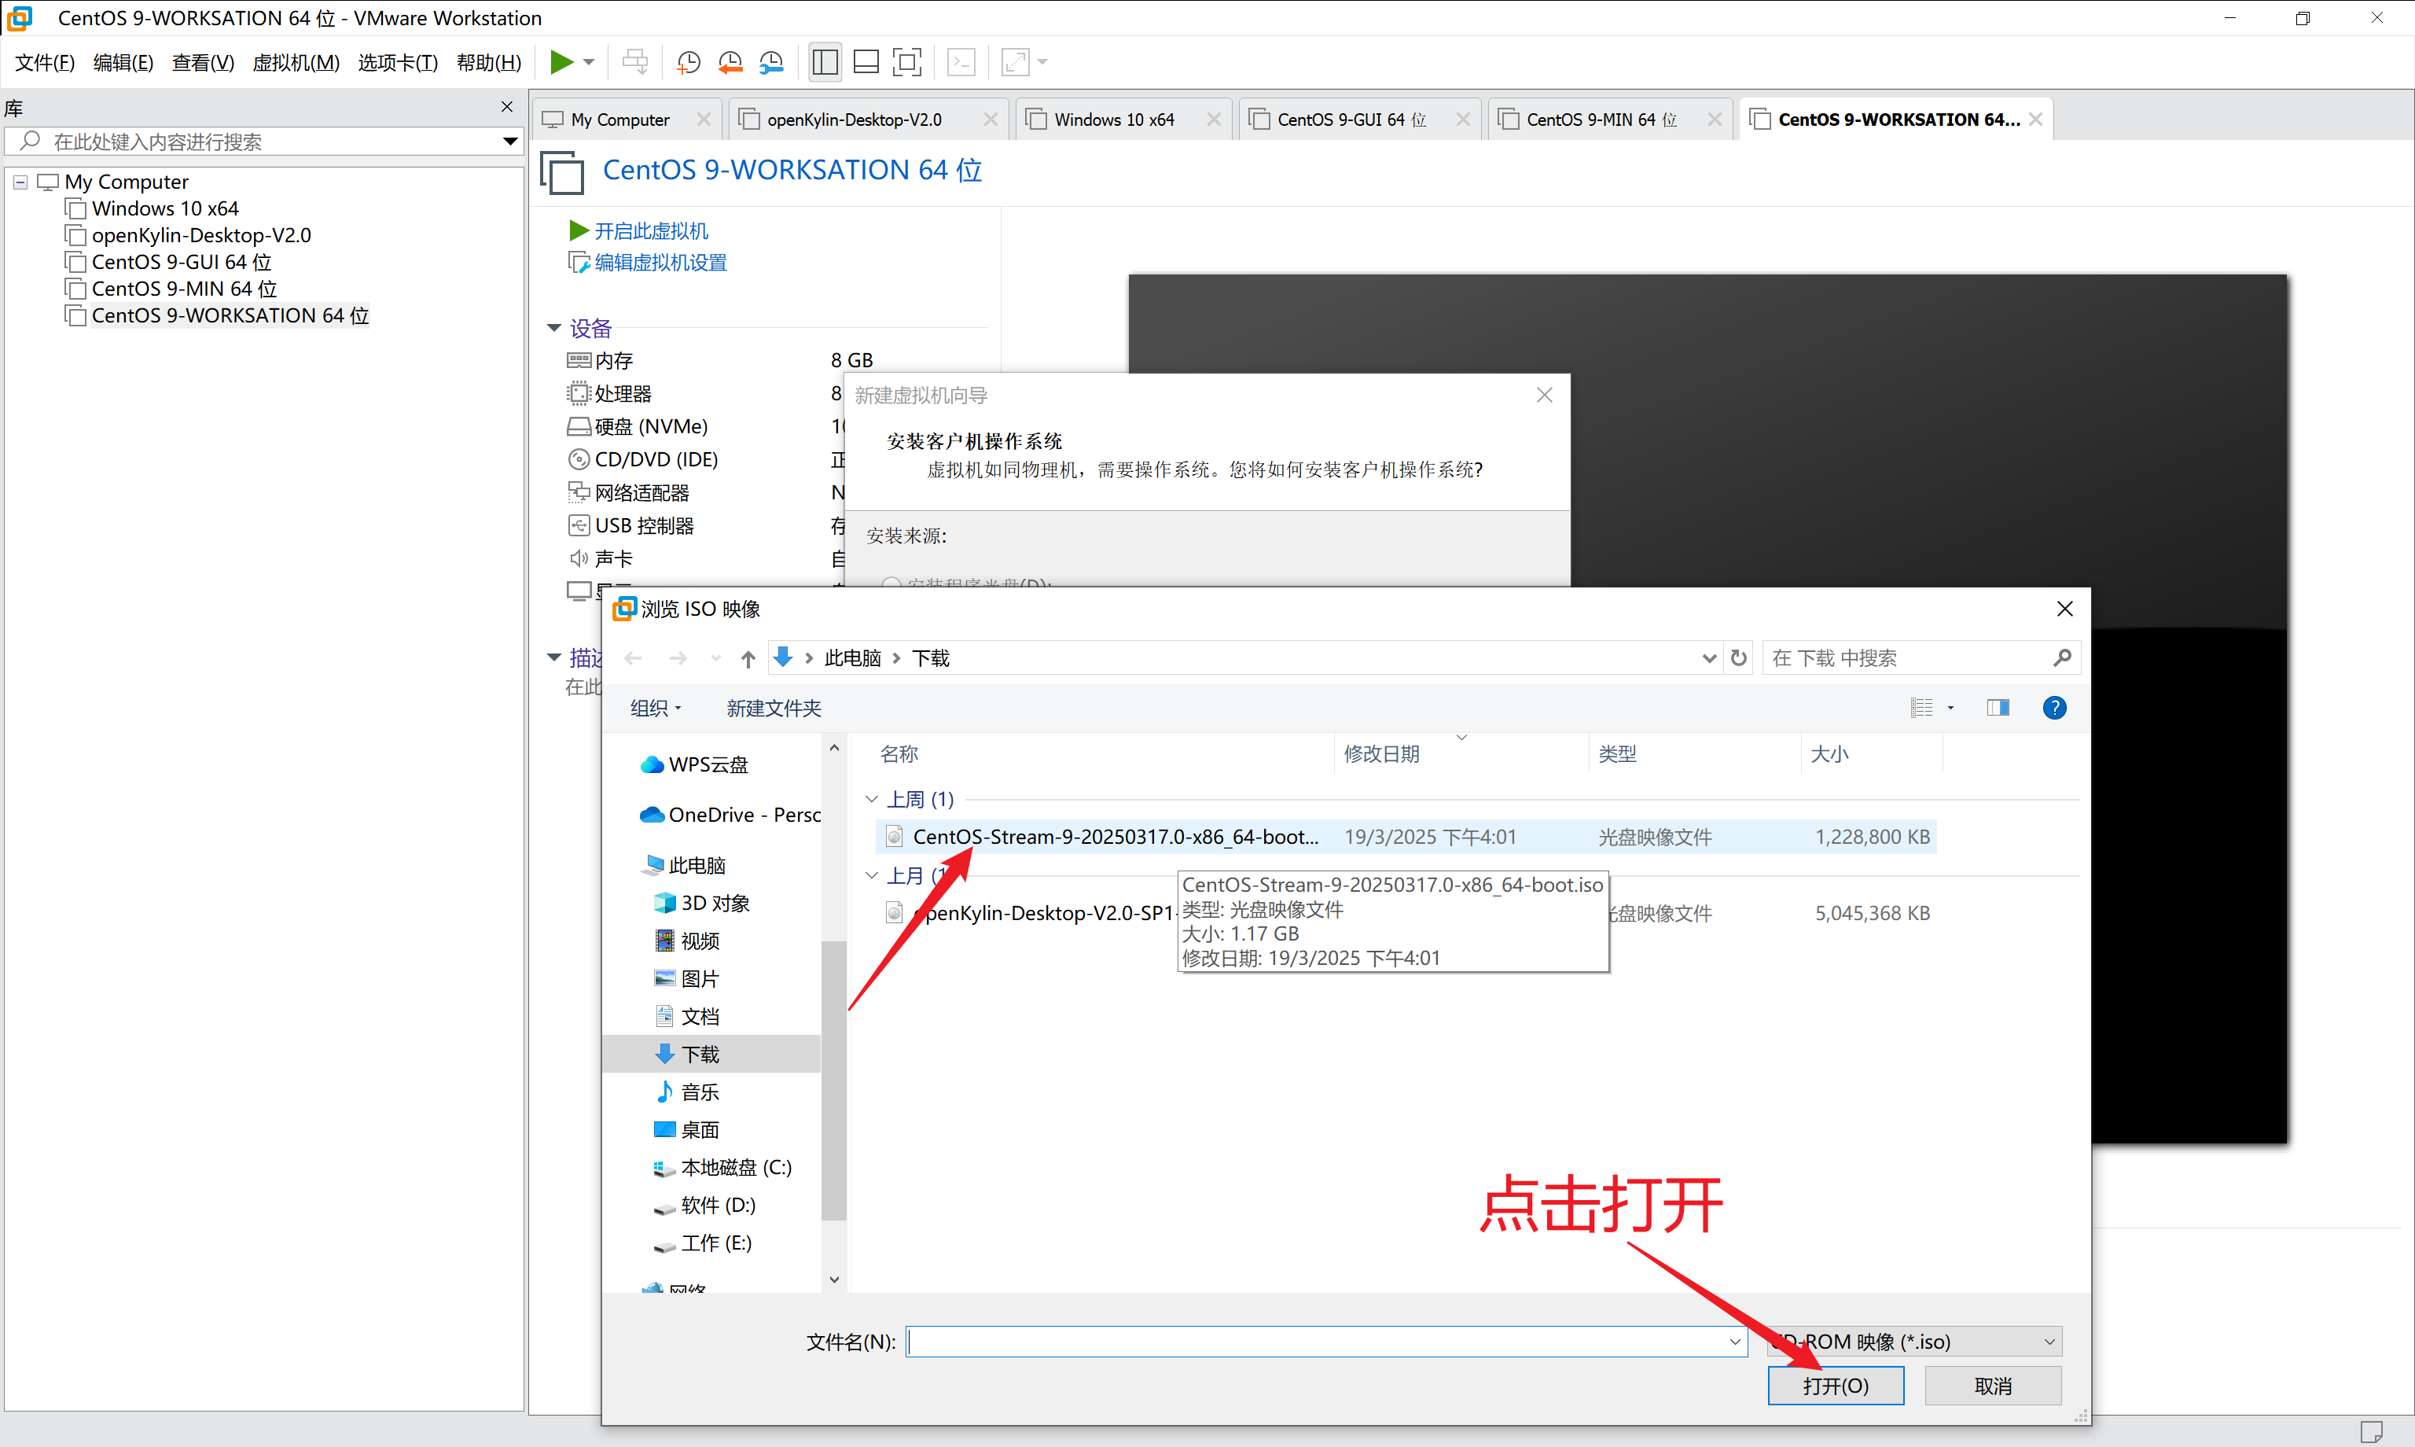Viewport: 2415px width, 1447px height.
Task: Enter full screen mode icon
Action: (x=906, y=62)
